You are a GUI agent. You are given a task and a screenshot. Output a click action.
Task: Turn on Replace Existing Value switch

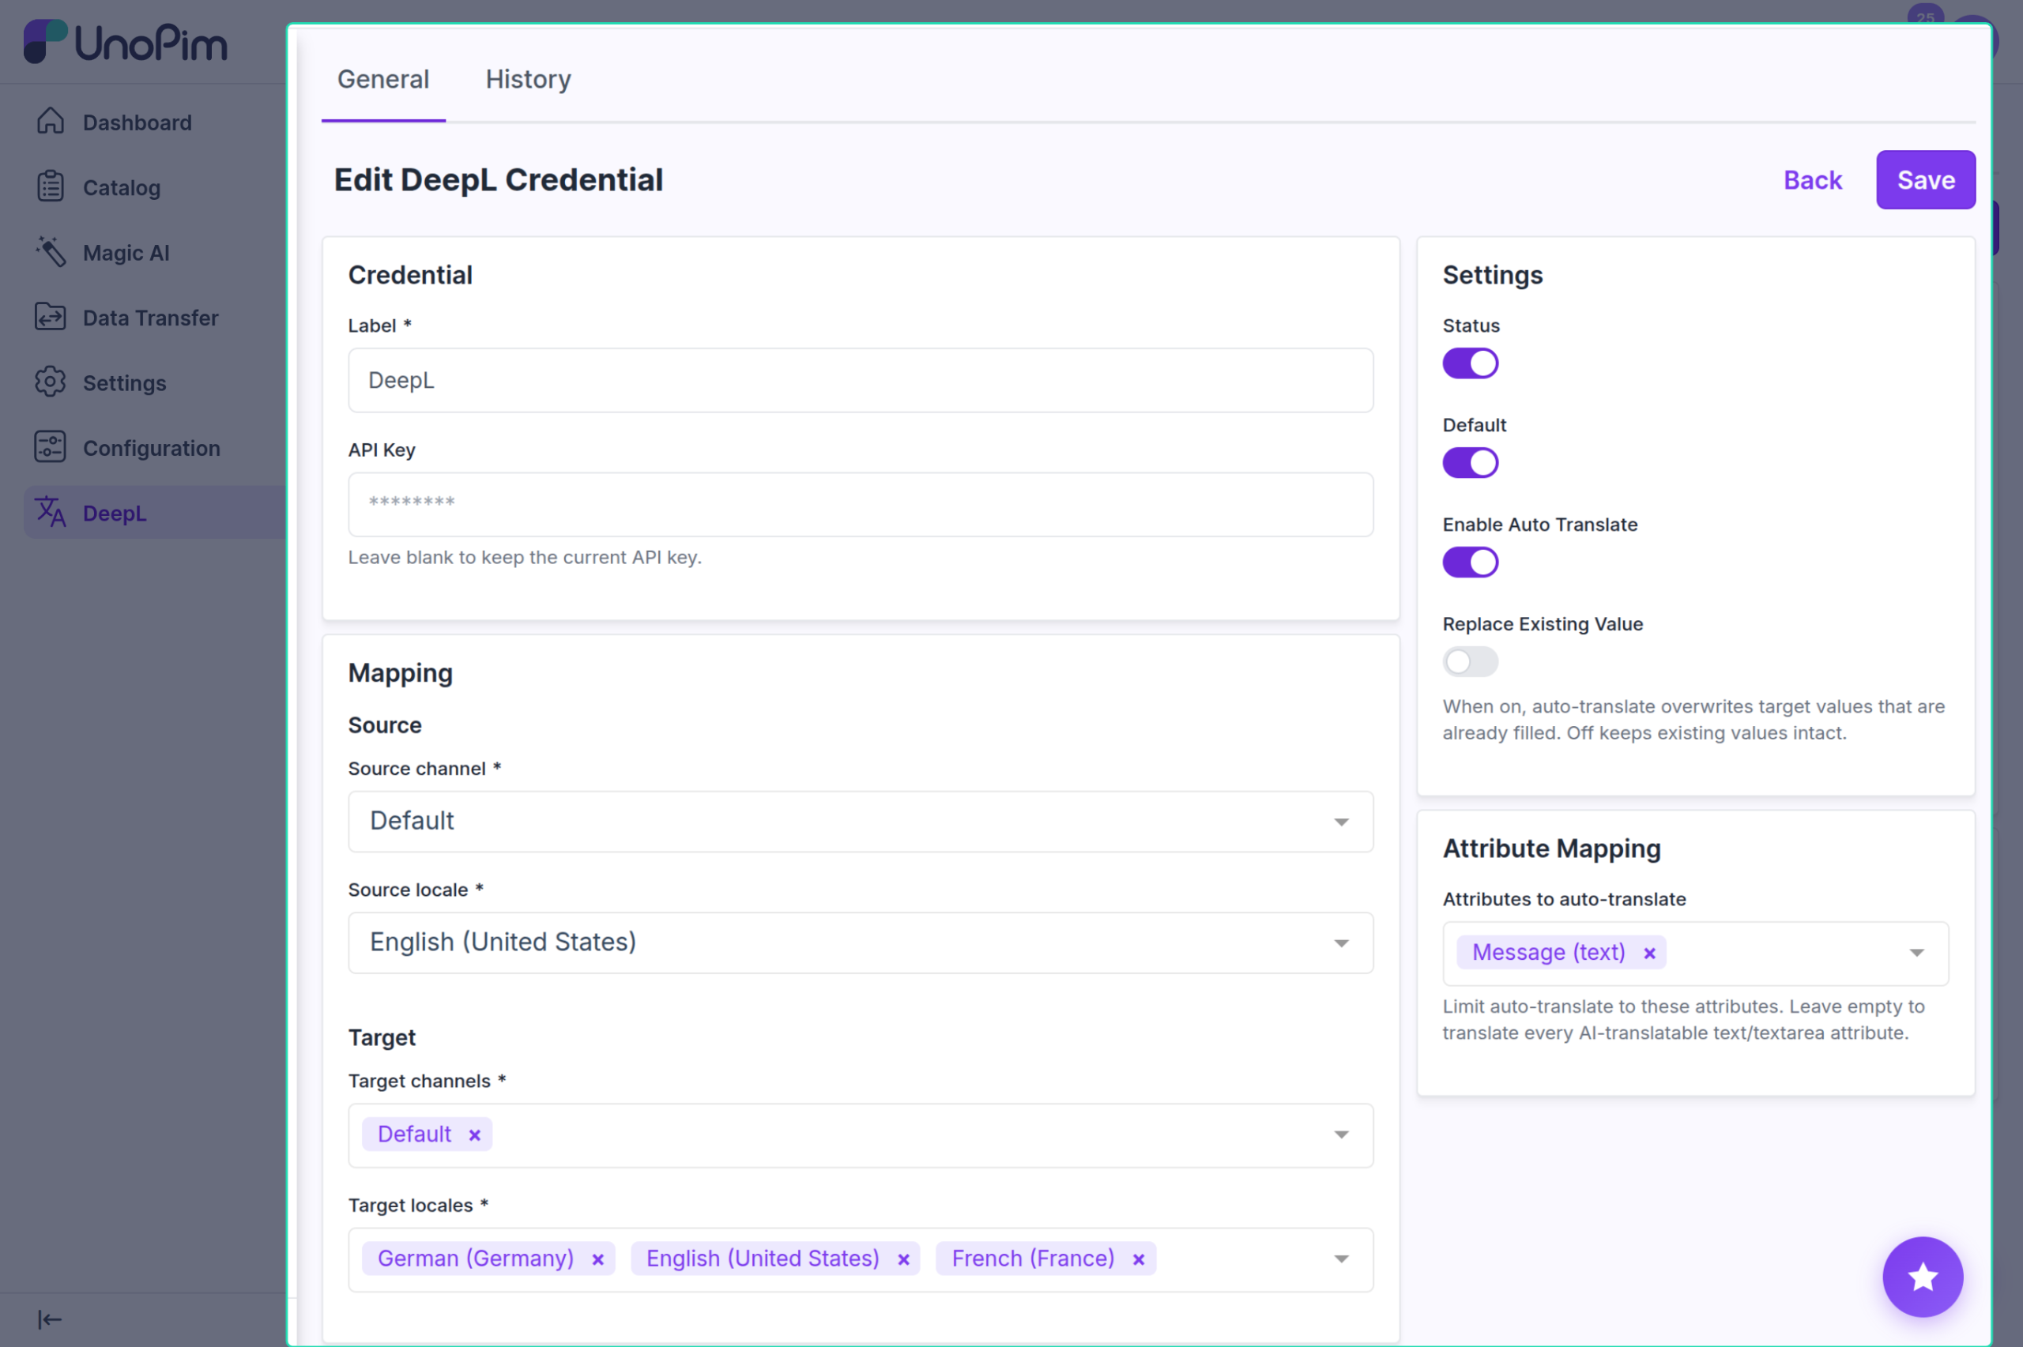[x=1470, y=661]
